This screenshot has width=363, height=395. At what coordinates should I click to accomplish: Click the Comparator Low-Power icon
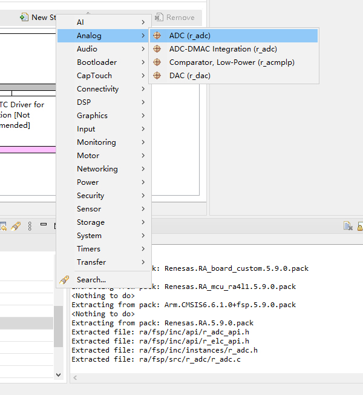pyautogui.click(x=157, y=62)
